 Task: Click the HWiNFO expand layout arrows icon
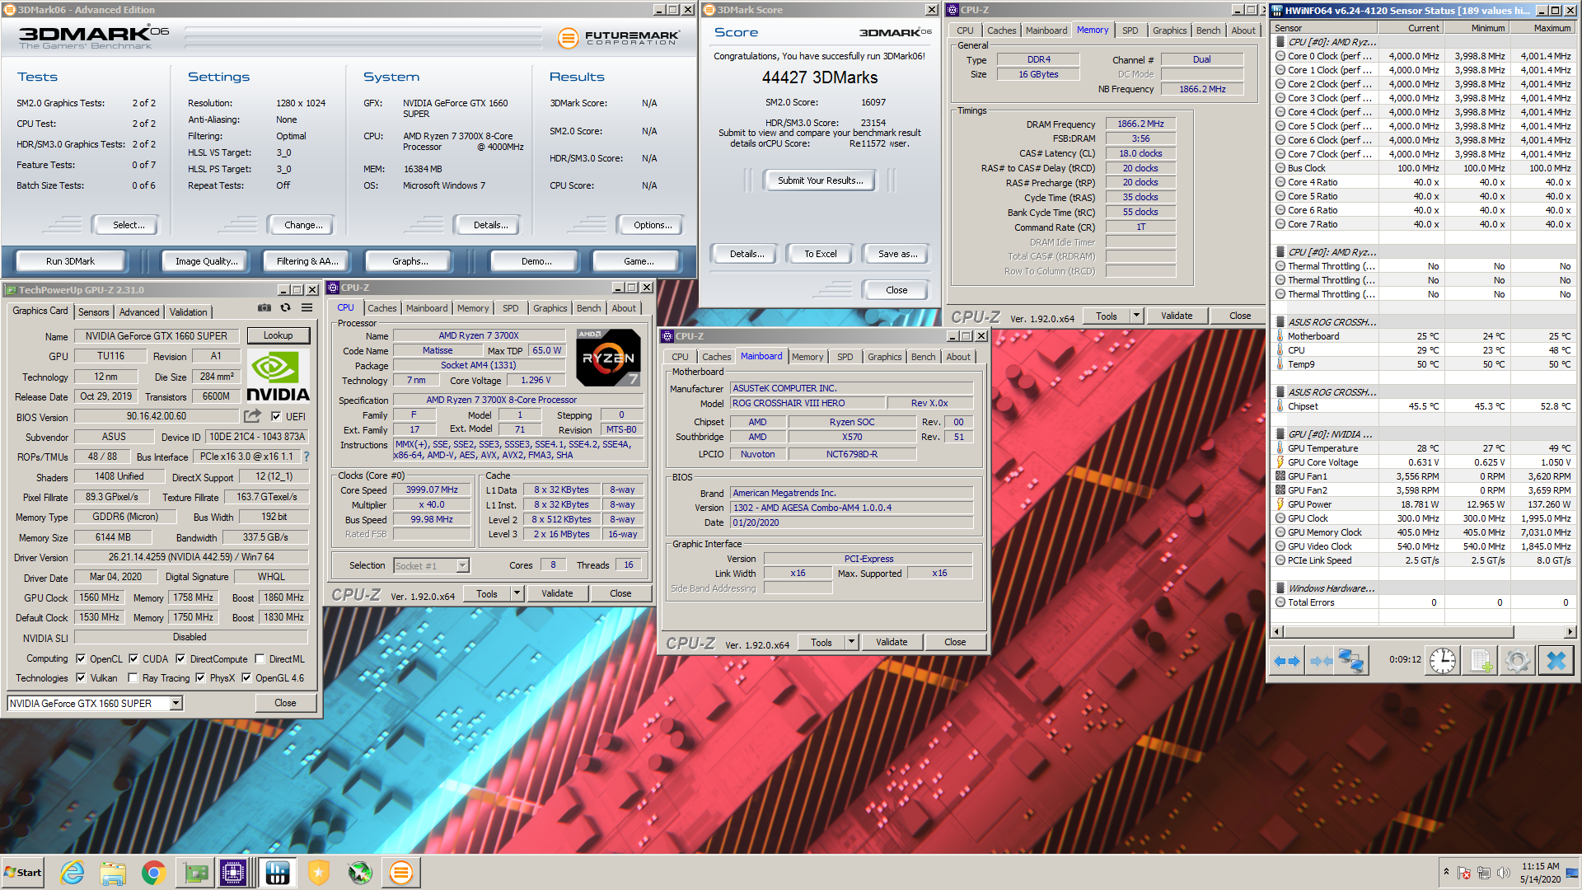(x=1286, y=660)
